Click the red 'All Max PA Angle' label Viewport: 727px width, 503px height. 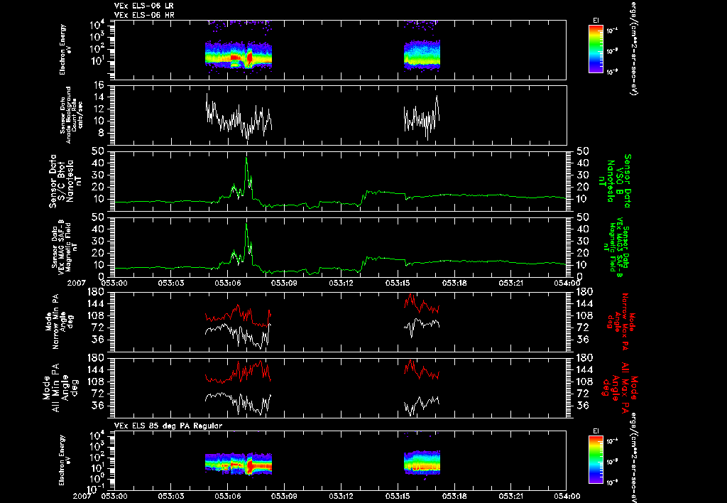click(621, 387)
